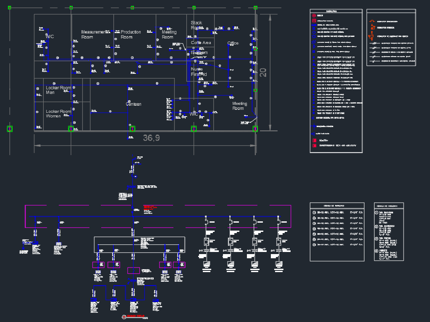Select the Nurse First Aid label
Viewport: 430px width, 322px height.
199,72
